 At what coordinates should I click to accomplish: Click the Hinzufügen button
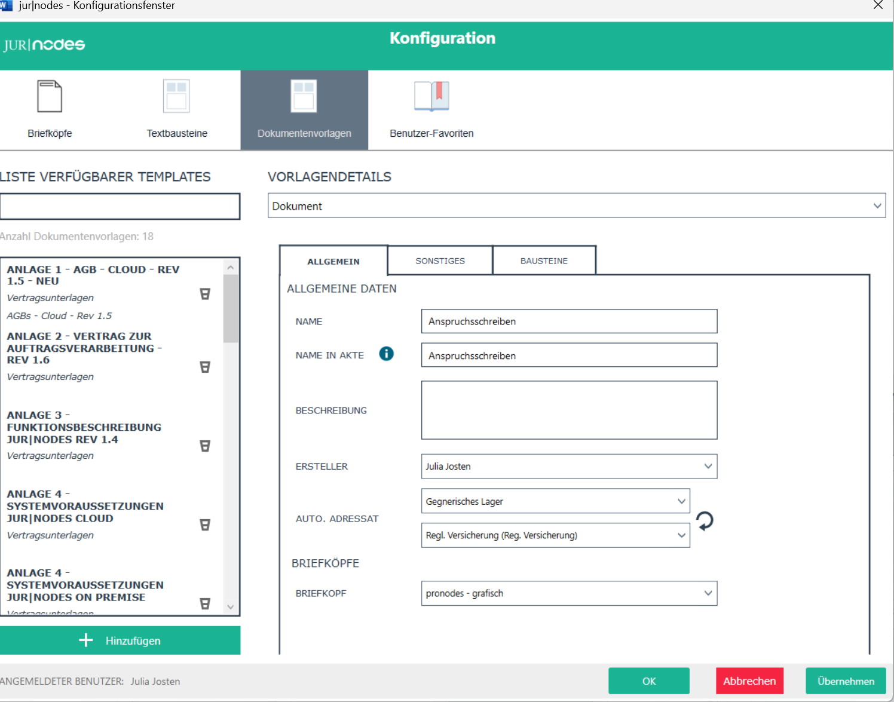click(x=120, y=640)
